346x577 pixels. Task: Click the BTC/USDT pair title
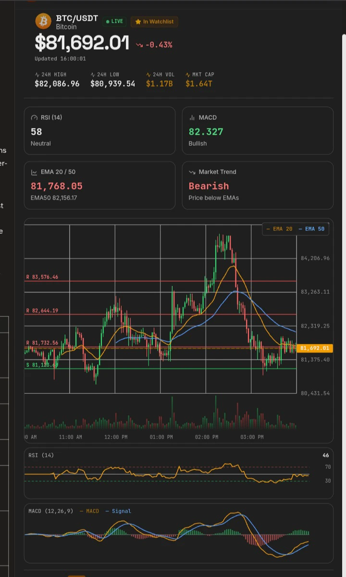[x=77, y=18]
